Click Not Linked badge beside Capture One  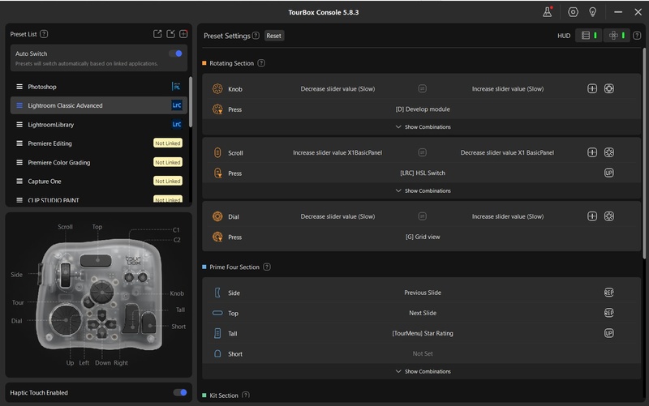click(167, 182)
